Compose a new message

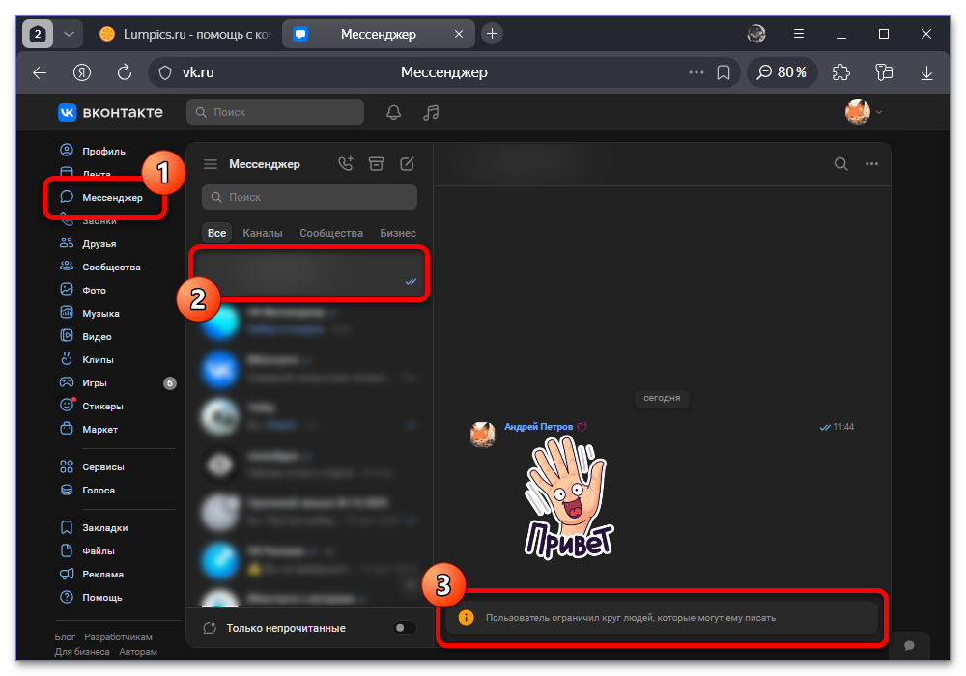coord(408,164)
